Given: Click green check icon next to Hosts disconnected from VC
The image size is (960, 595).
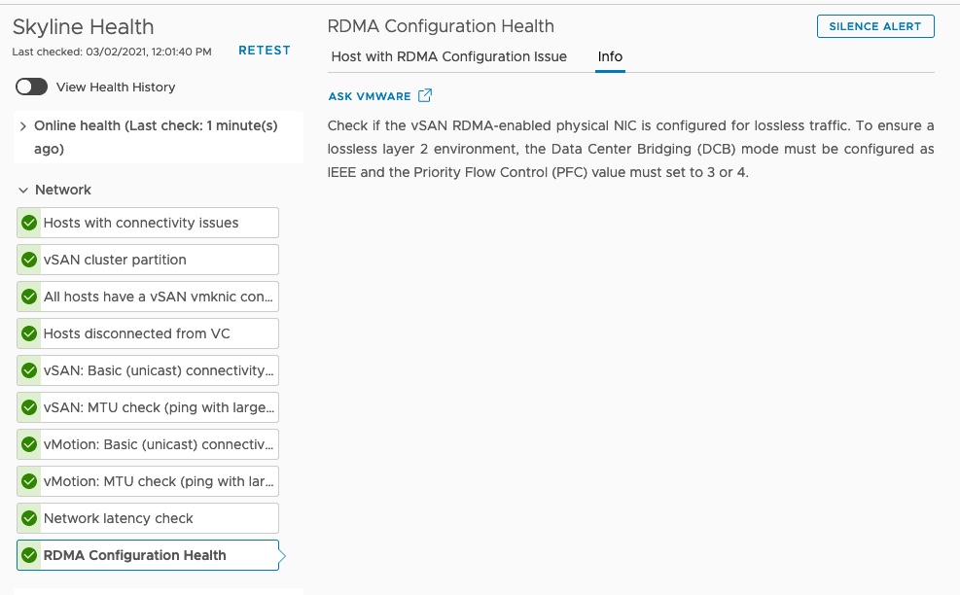Looking at the screenshot, I should pos(29,333).
